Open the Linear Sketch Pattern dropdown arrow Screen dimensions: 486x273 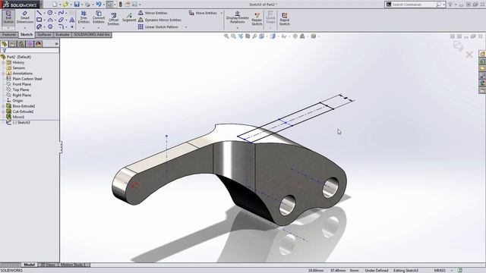pos(186,27)
